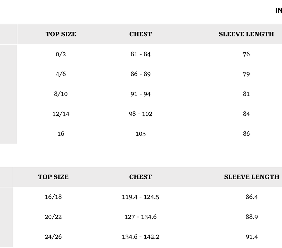Click SLEEVE LENGTH header in upper table

[x=246, y=34]
